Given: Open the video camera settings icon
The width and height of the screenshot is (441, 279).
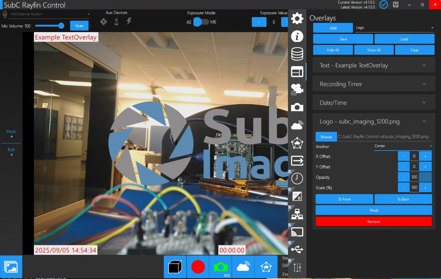Looking at the screenshot, I should click(x=297, y=89).
